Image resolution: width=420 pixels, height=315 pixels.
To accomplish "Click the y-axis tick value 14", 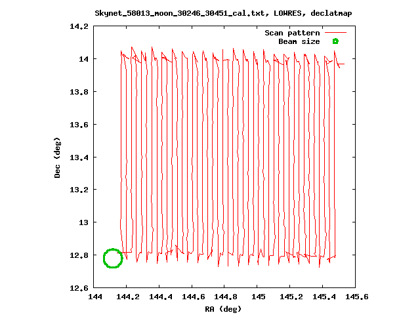I will [x=83, y=59].
